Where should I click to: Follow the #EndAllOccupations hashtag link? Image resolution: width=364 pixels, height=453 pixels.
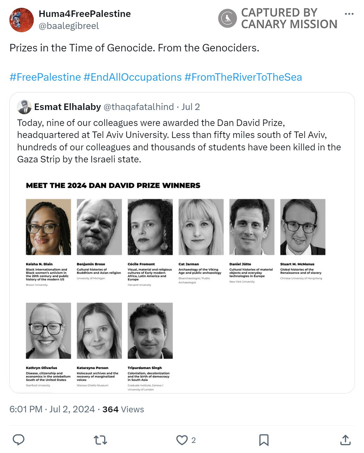coord(133,77)
